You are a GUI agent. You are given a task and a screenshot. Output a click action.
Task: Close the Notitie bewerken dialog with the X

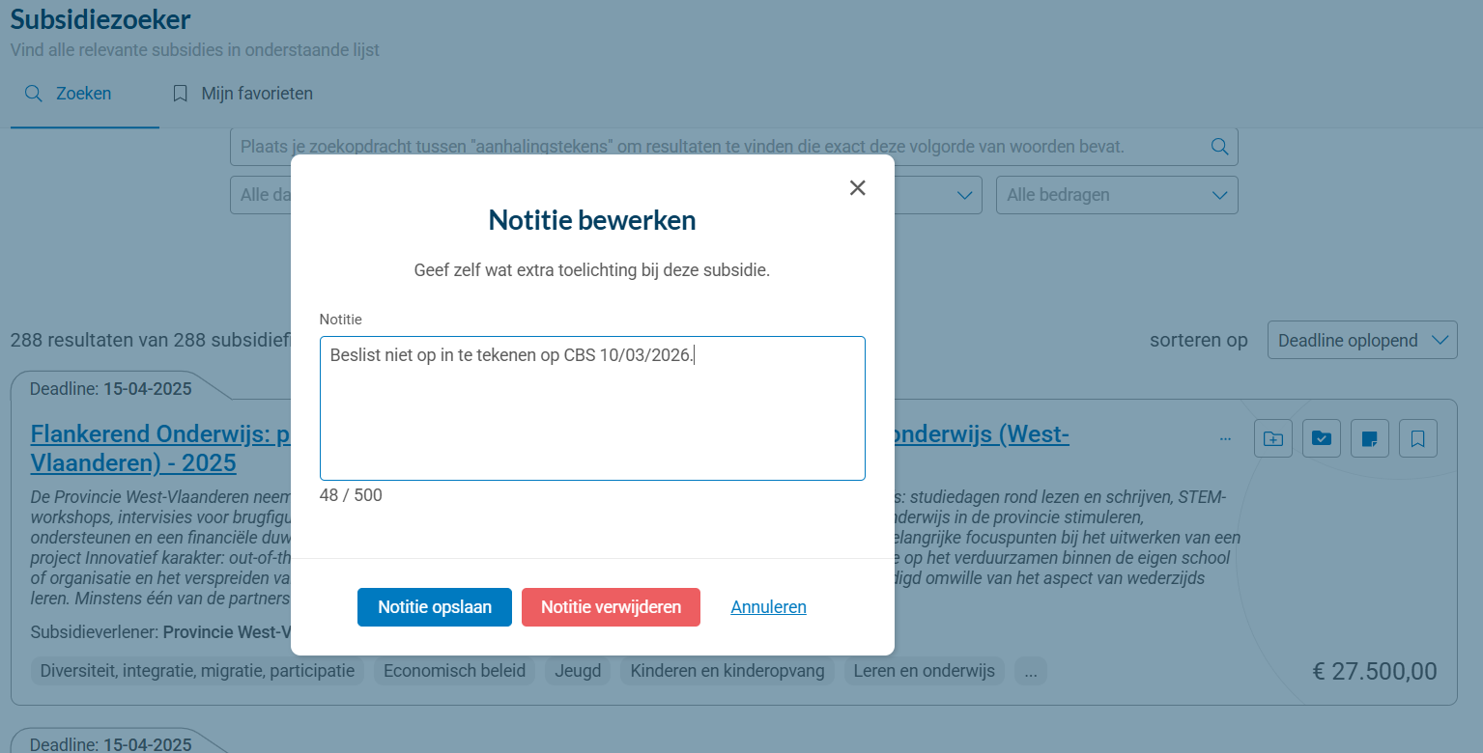click(857, 187)
